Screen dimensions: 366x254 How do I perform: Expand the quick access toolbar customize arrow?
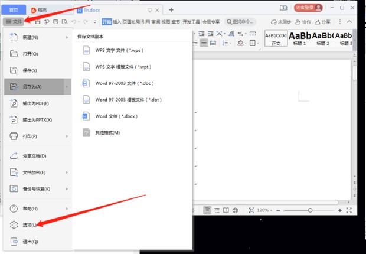95,22
